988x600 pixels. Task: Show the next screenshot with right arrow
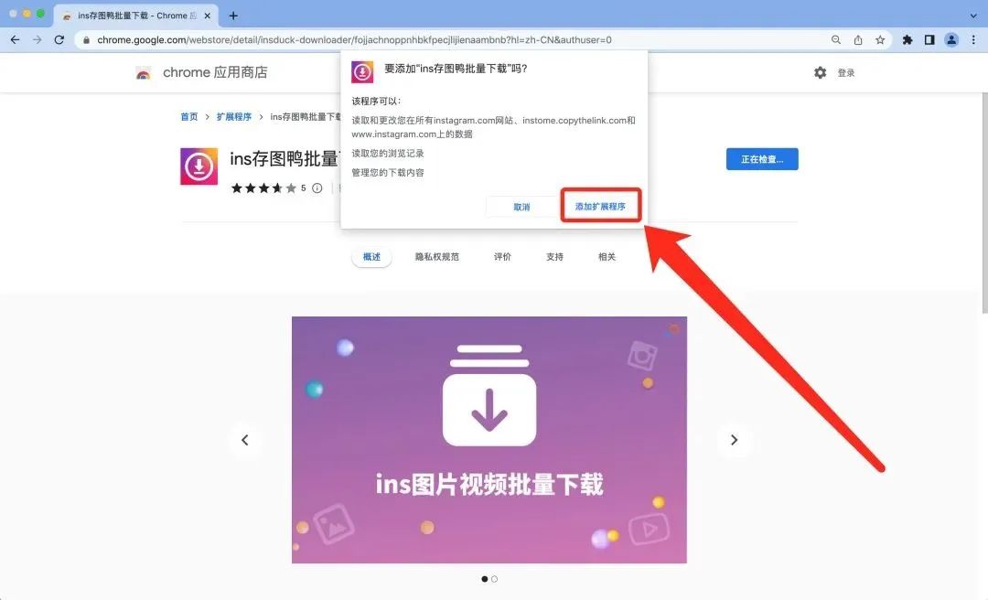(734, 440)
